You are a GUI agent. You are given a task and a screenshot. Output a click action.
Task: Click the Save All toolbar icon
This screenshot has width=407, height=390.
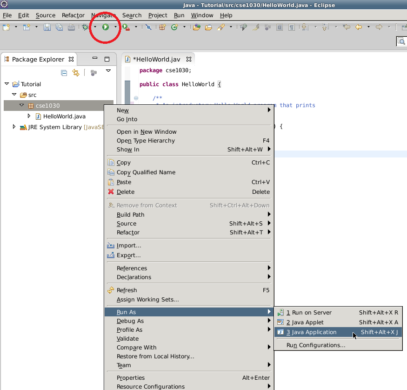(x=59, y=27)
